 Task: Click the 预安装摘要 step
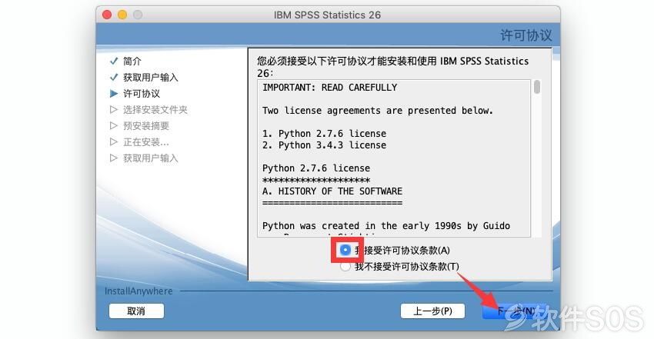(x=146, y=126)
